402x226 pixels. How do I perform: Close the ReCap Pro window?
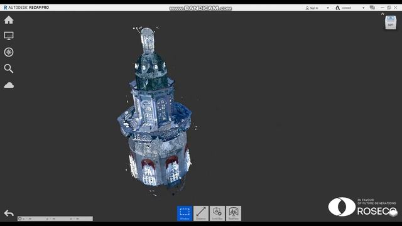tap(396, 8)
